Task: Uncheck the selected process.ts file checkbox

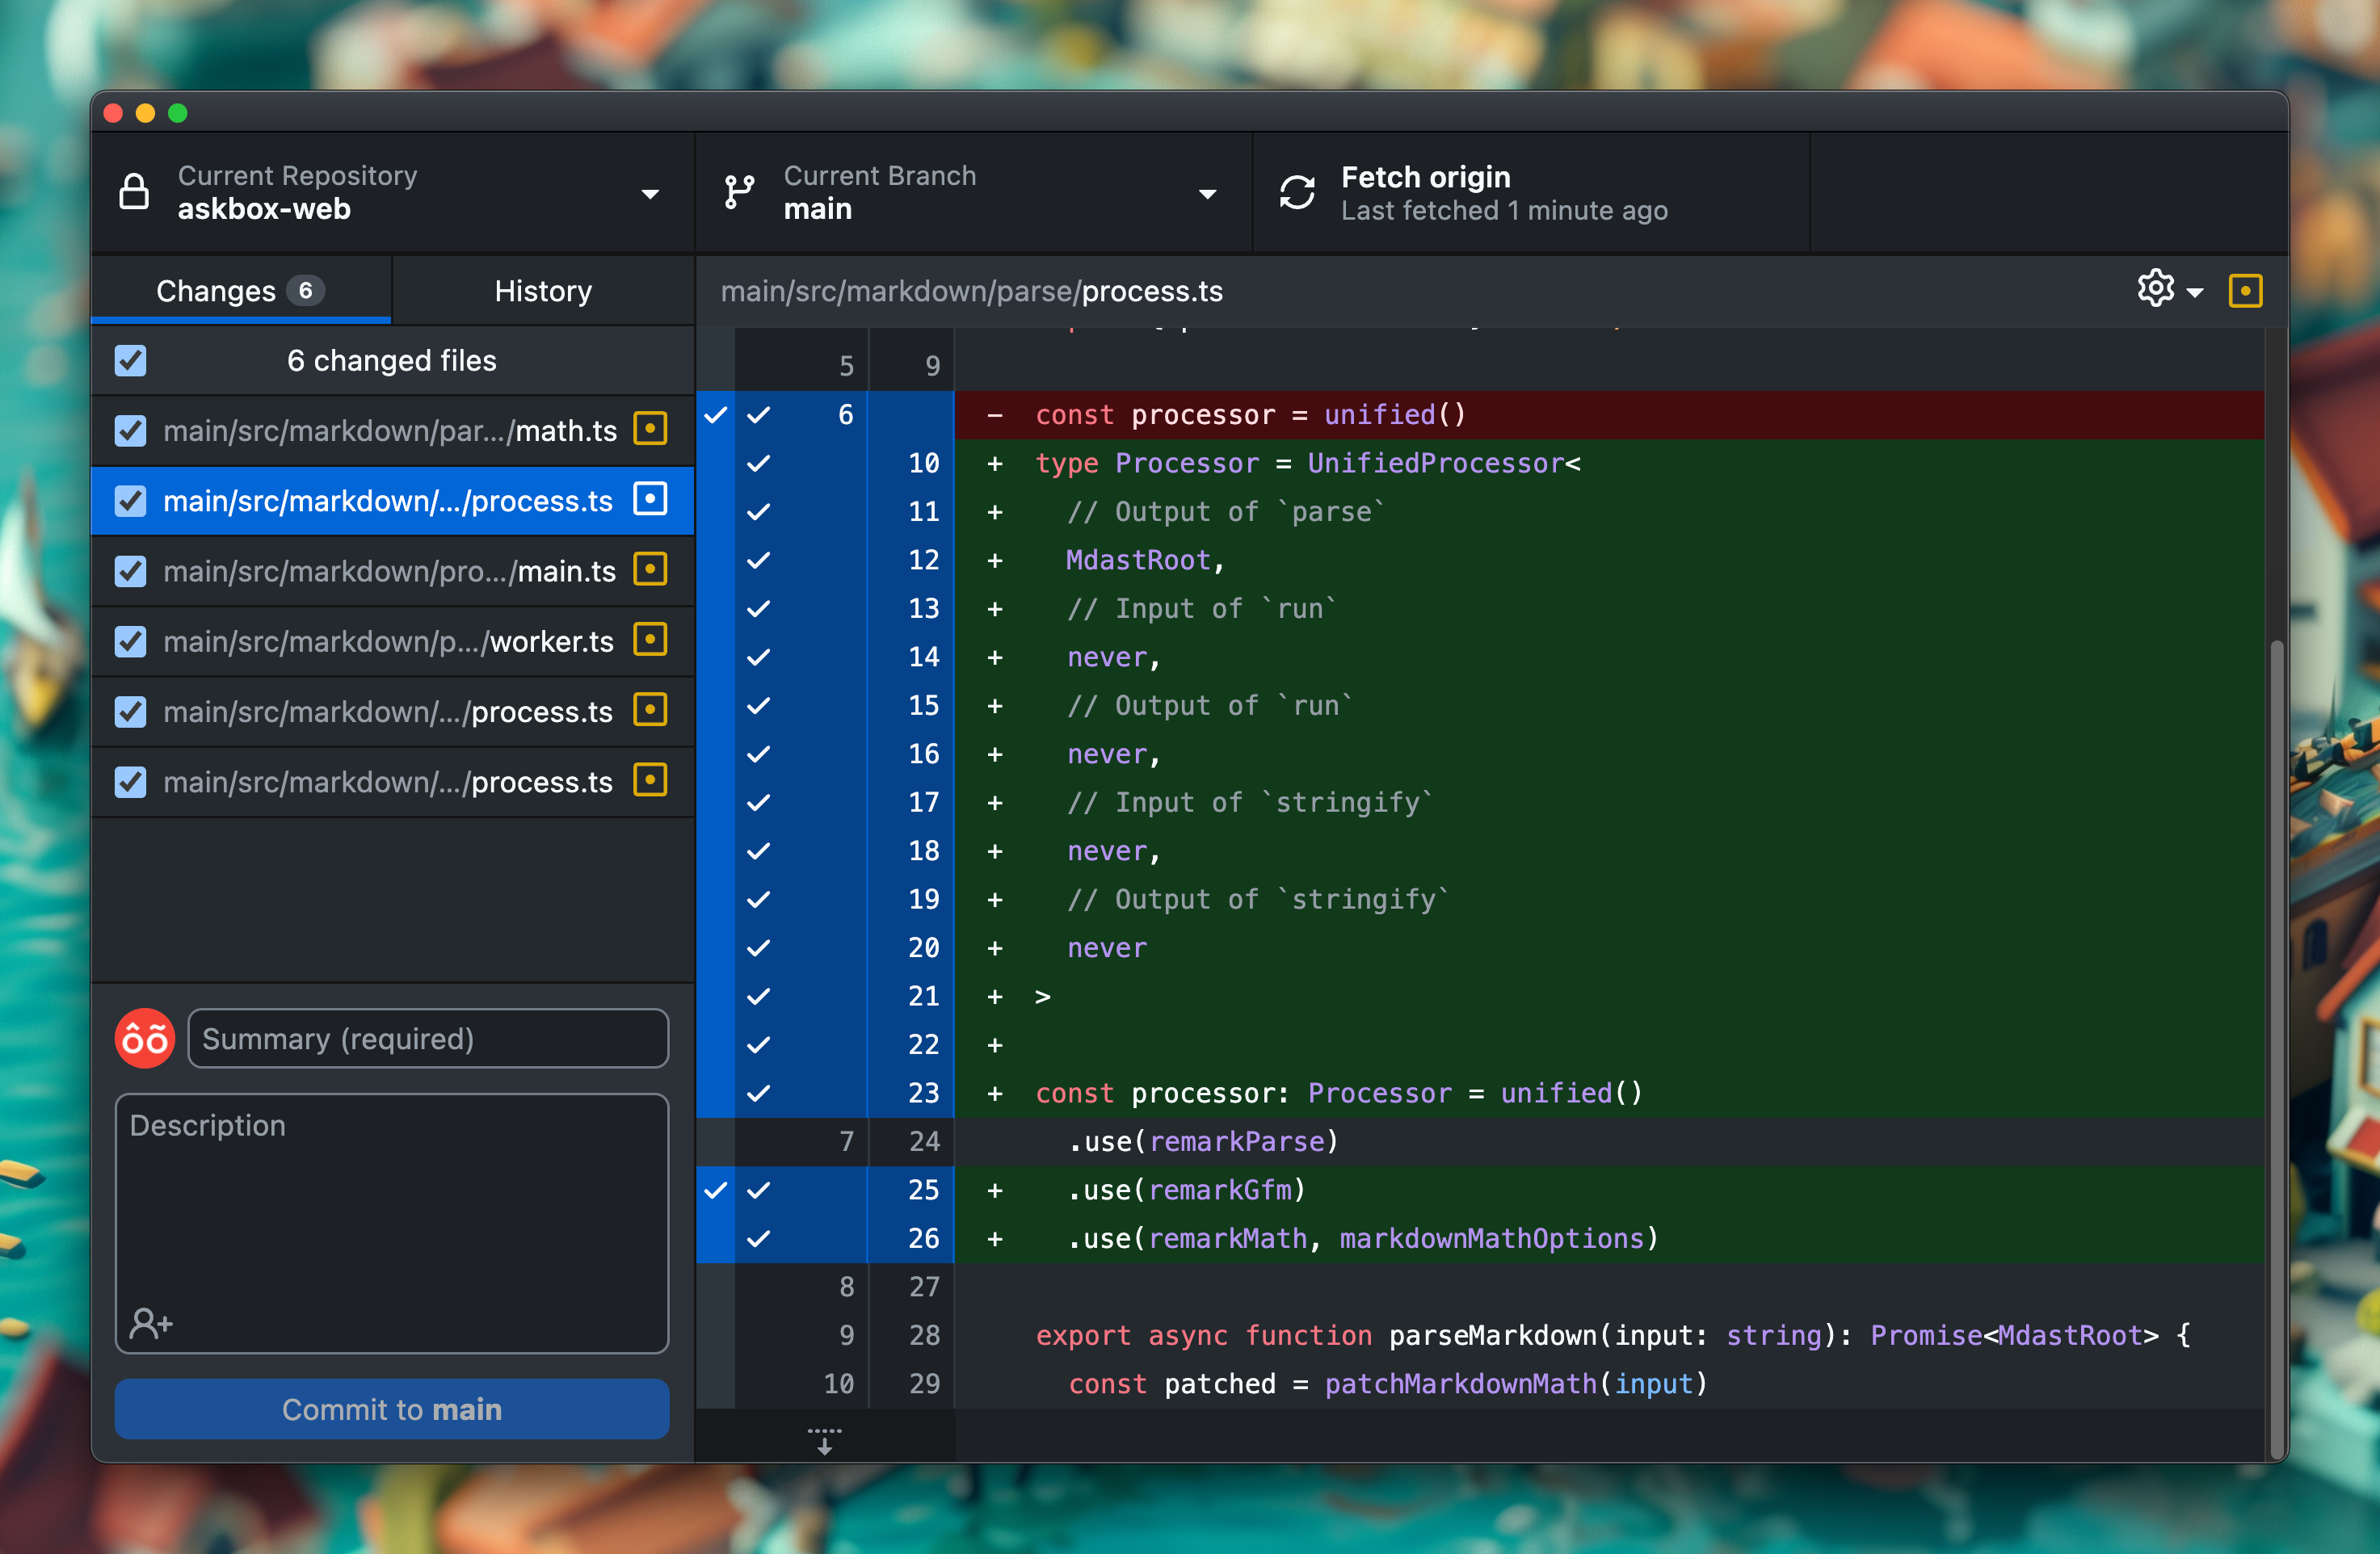Action: 130,500
